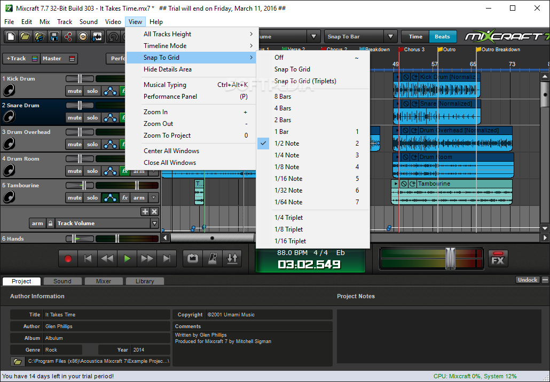Screen dimensions: 550x382
Task: Switch timeline display to Beats
Action: click(x=442, y=36)
